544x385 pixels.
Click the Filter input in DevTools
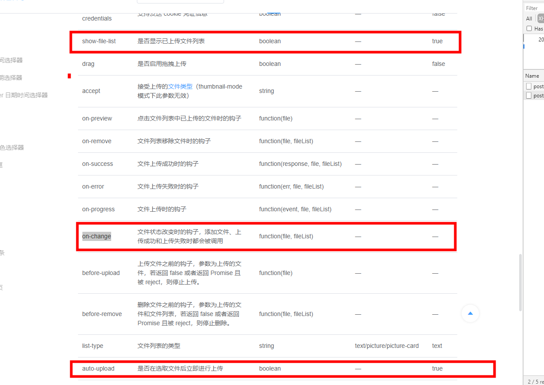click(x=532, y=8)
